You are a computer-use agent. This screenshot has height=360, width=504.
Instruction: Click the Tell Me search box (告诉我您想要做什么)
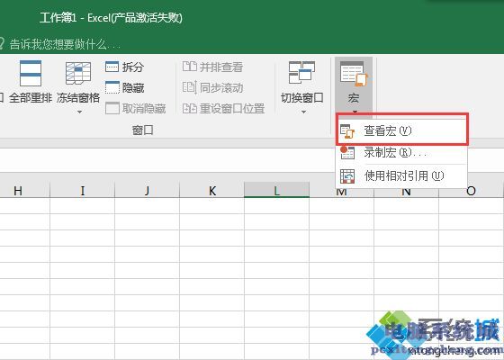tap(65, 44)
